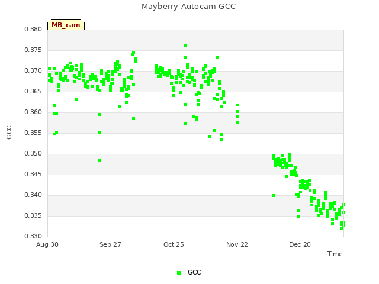
Task: Click the 0.345 y-axis value
Action: (x=33, y=174)
